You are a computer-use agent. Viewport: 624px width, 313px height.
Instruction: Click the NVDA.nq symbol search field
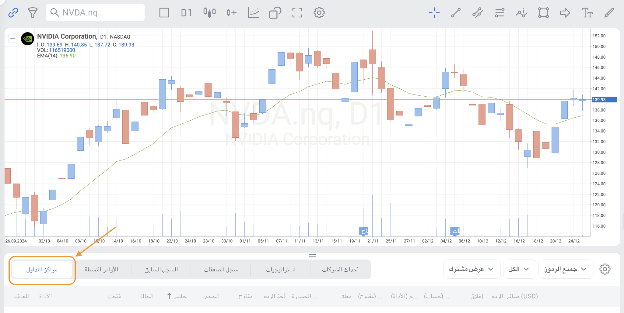pyautogui.click(x=95, y=12)
